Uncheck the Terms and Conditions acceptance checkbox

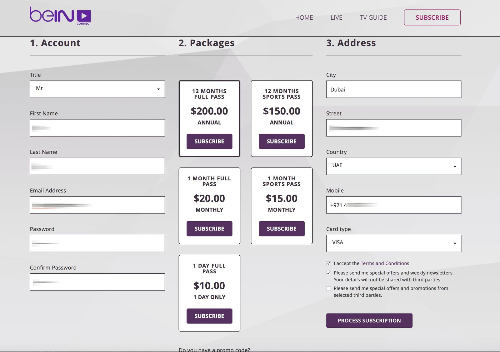coord(328,263)
